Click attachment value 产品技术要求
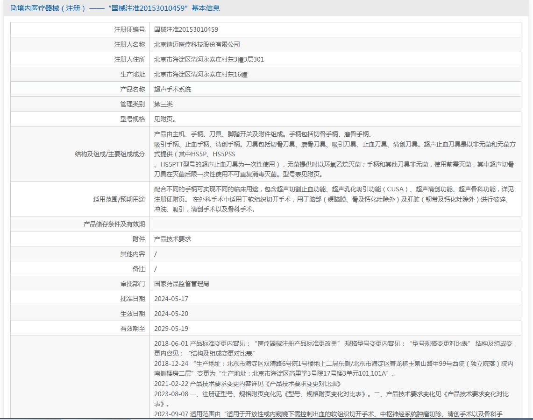The width and height of the screenshot is (533, 420). pos(172,239)
